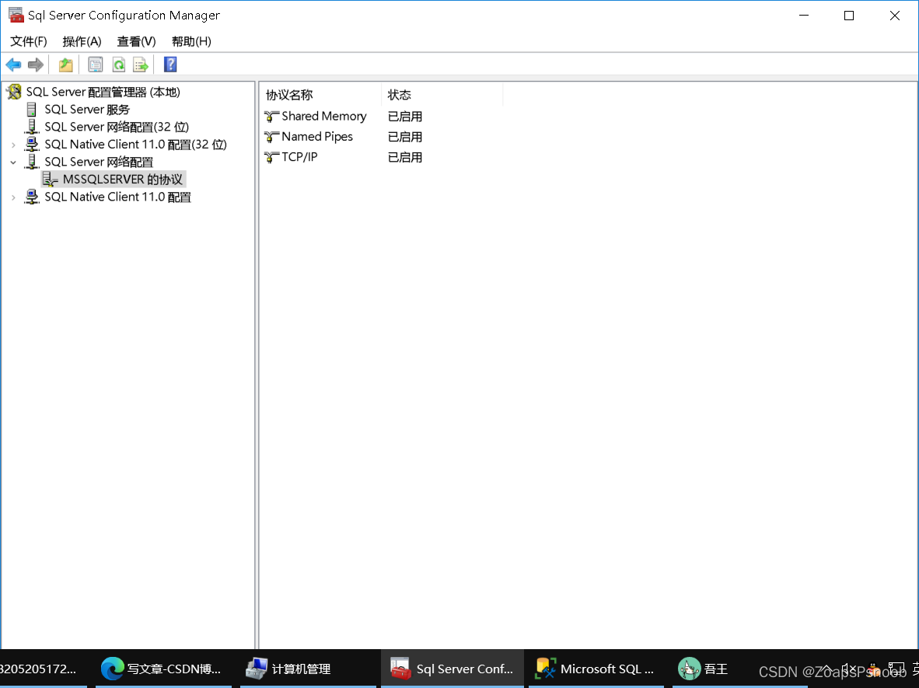The height and width of the screenshot is (688, 919).
Task: Open the 操作(A) menu
Action: tap(82, 41)
